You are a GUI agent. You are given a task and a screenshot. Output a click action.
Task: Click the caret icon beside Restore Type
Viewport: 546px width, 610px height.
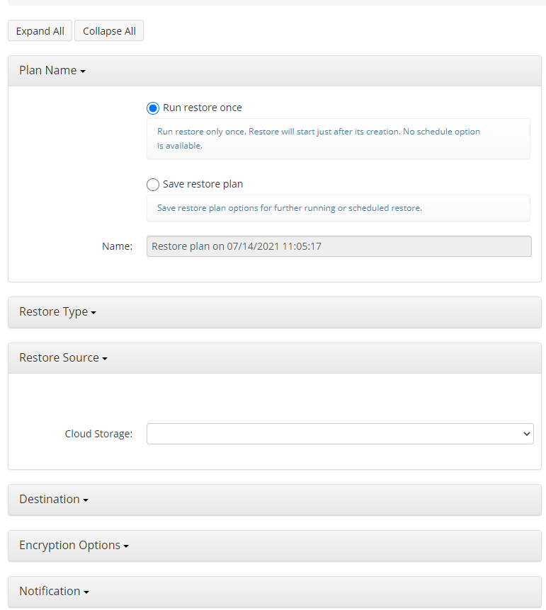tap(93, 313)
